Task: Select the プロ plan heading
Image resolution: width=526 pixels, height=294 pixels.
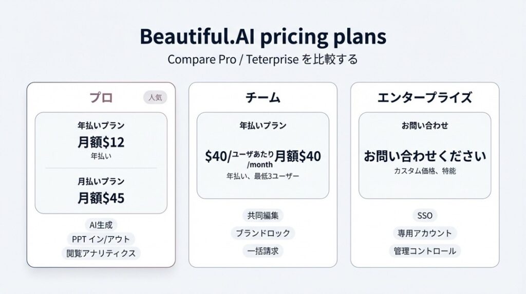Action: (101, 98)
